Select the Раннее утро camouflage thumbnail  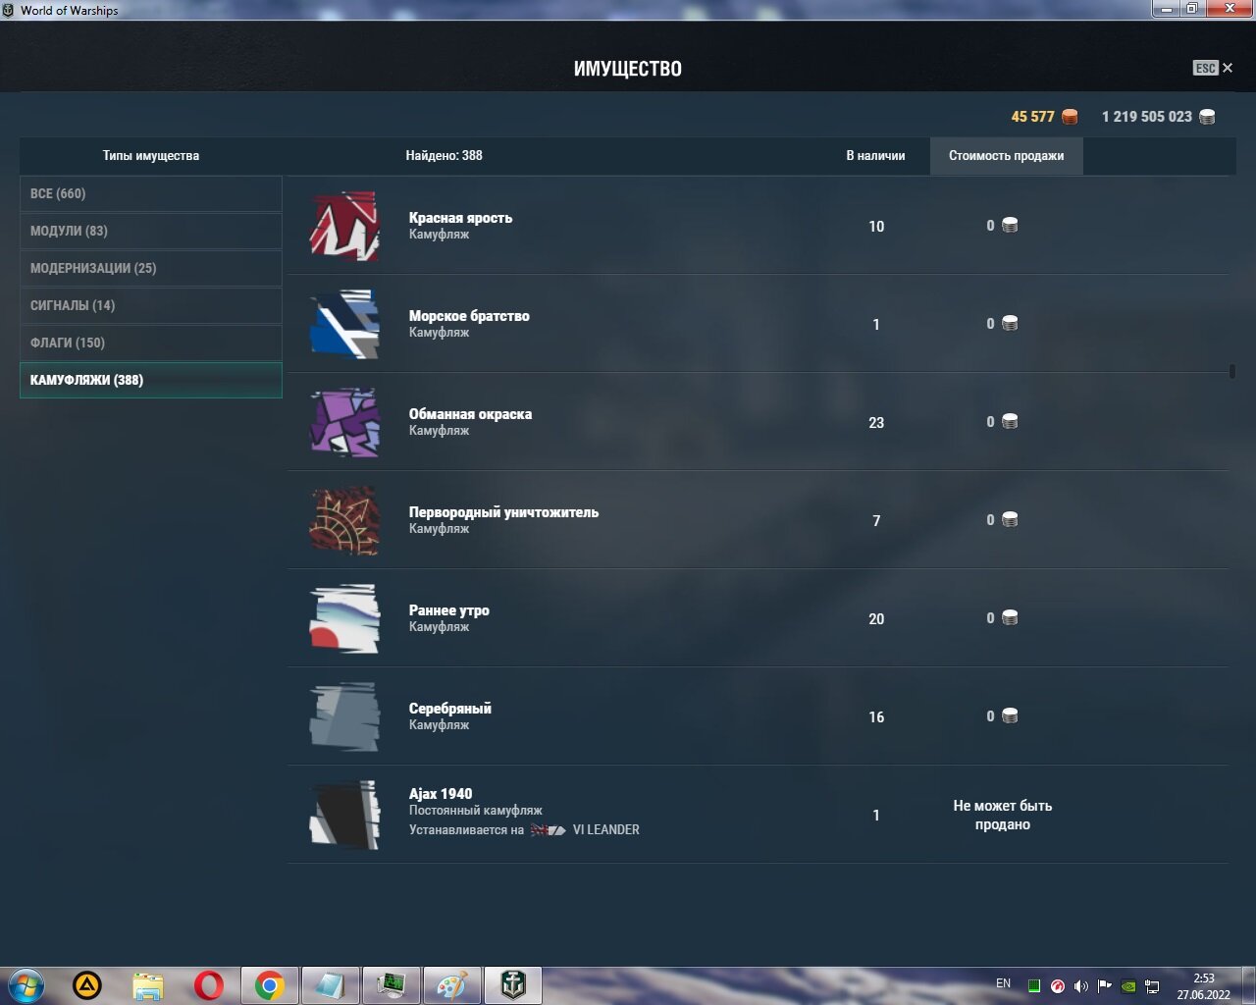pyautogui.click(x=344, y=618)
